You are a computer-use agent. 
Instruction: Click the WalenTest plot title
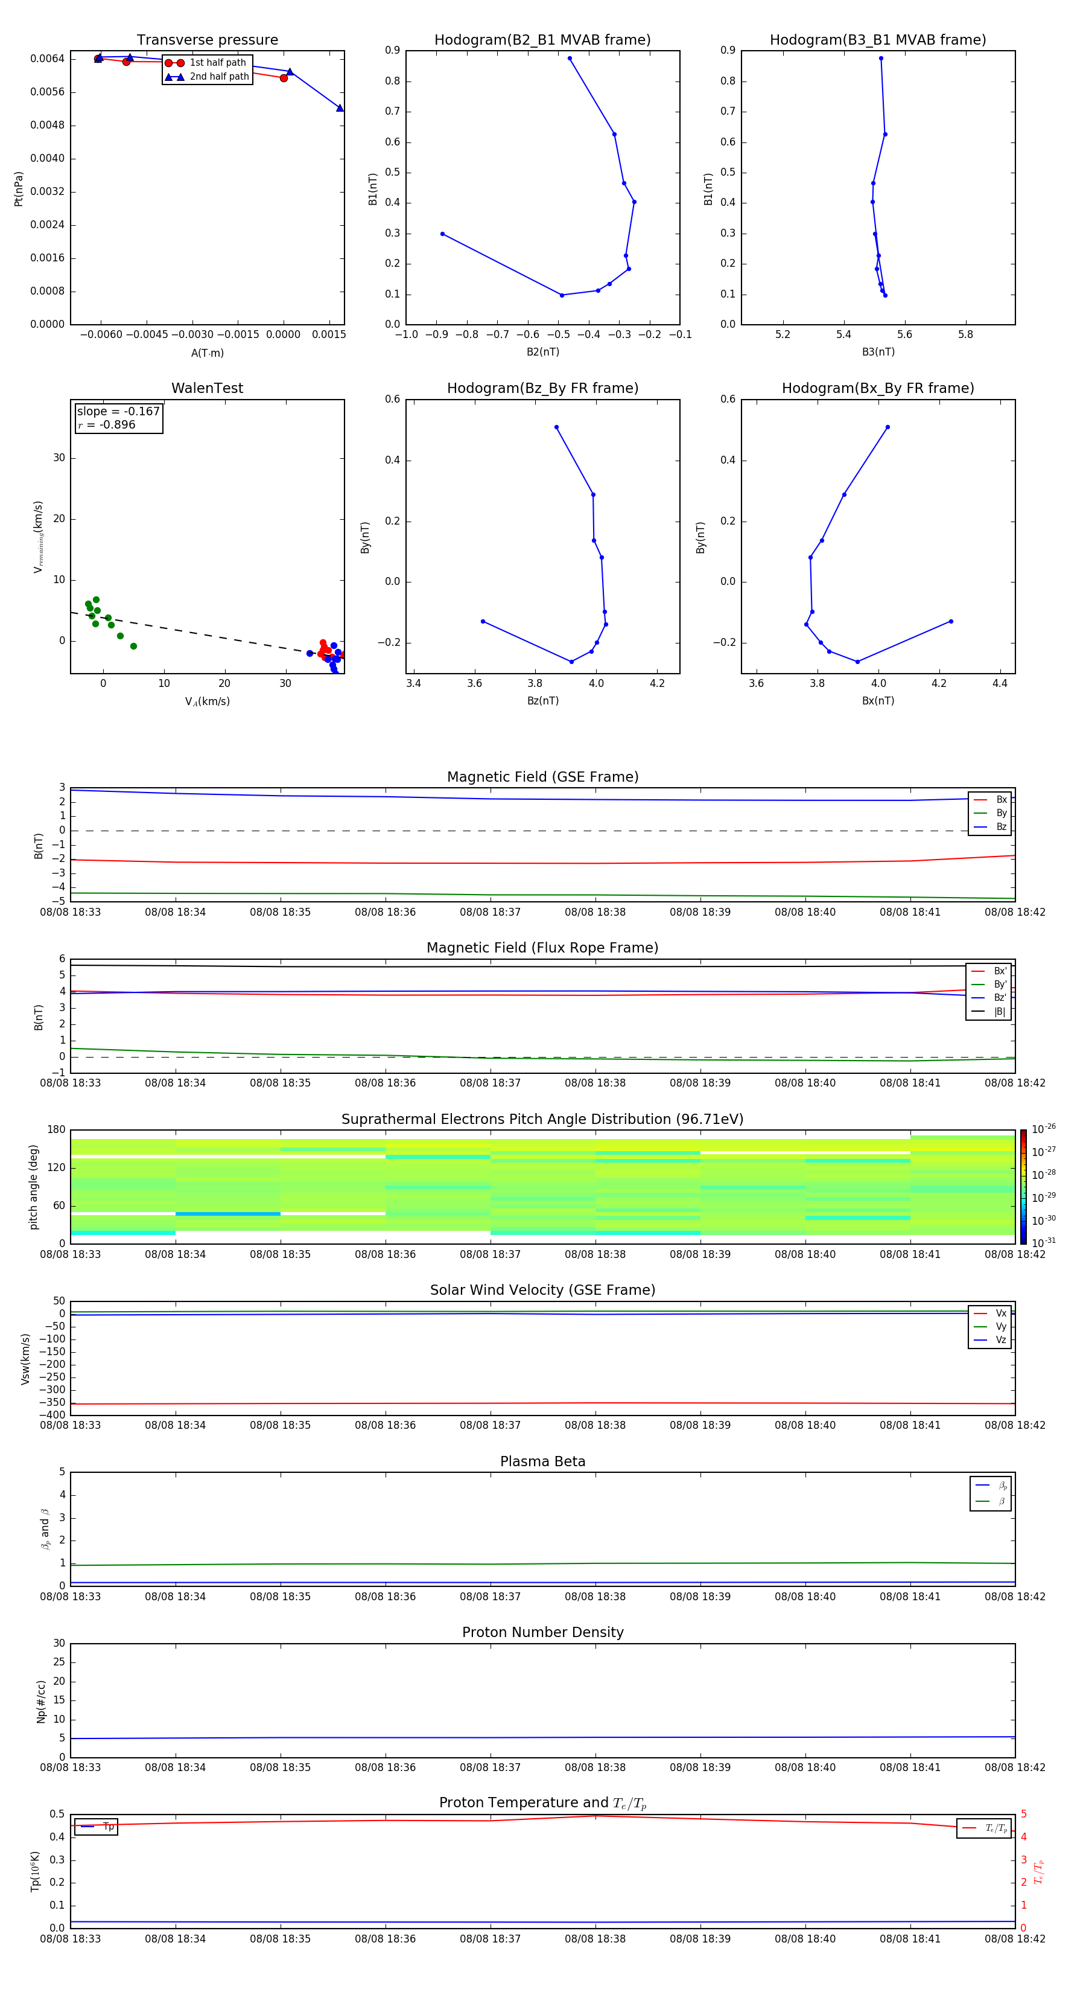(x=207, y=388)
